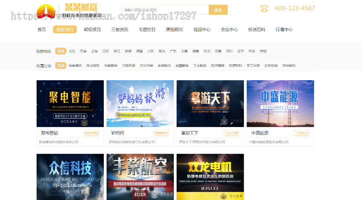Navigate to 视频中心
Viewport: 362px width, 200px height.
(x=202, y=30)
